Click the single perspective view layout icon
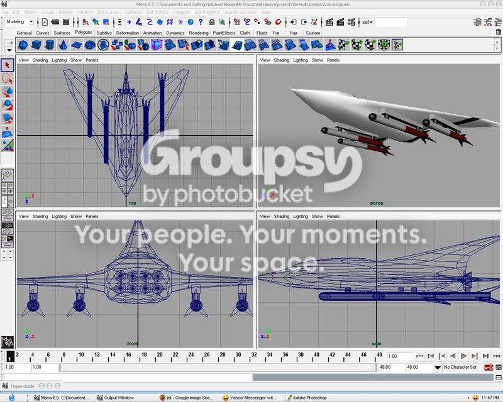503x402 pixels. pos(7,175)
